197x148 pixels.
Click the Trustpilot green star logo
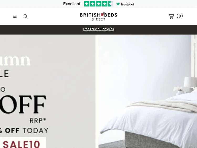[118, 4]
